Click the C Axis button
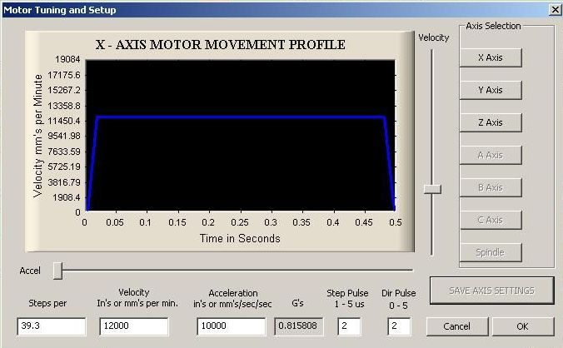 pyautogui.click(x=490, y=220)
